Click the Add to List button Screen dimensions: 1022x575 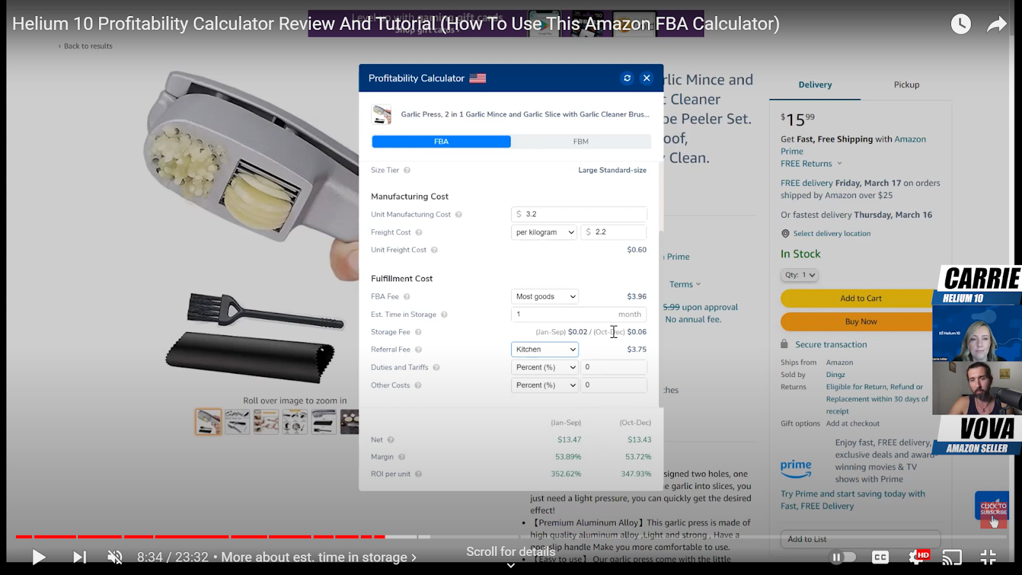pyautogui.click(x=860, y=539)
